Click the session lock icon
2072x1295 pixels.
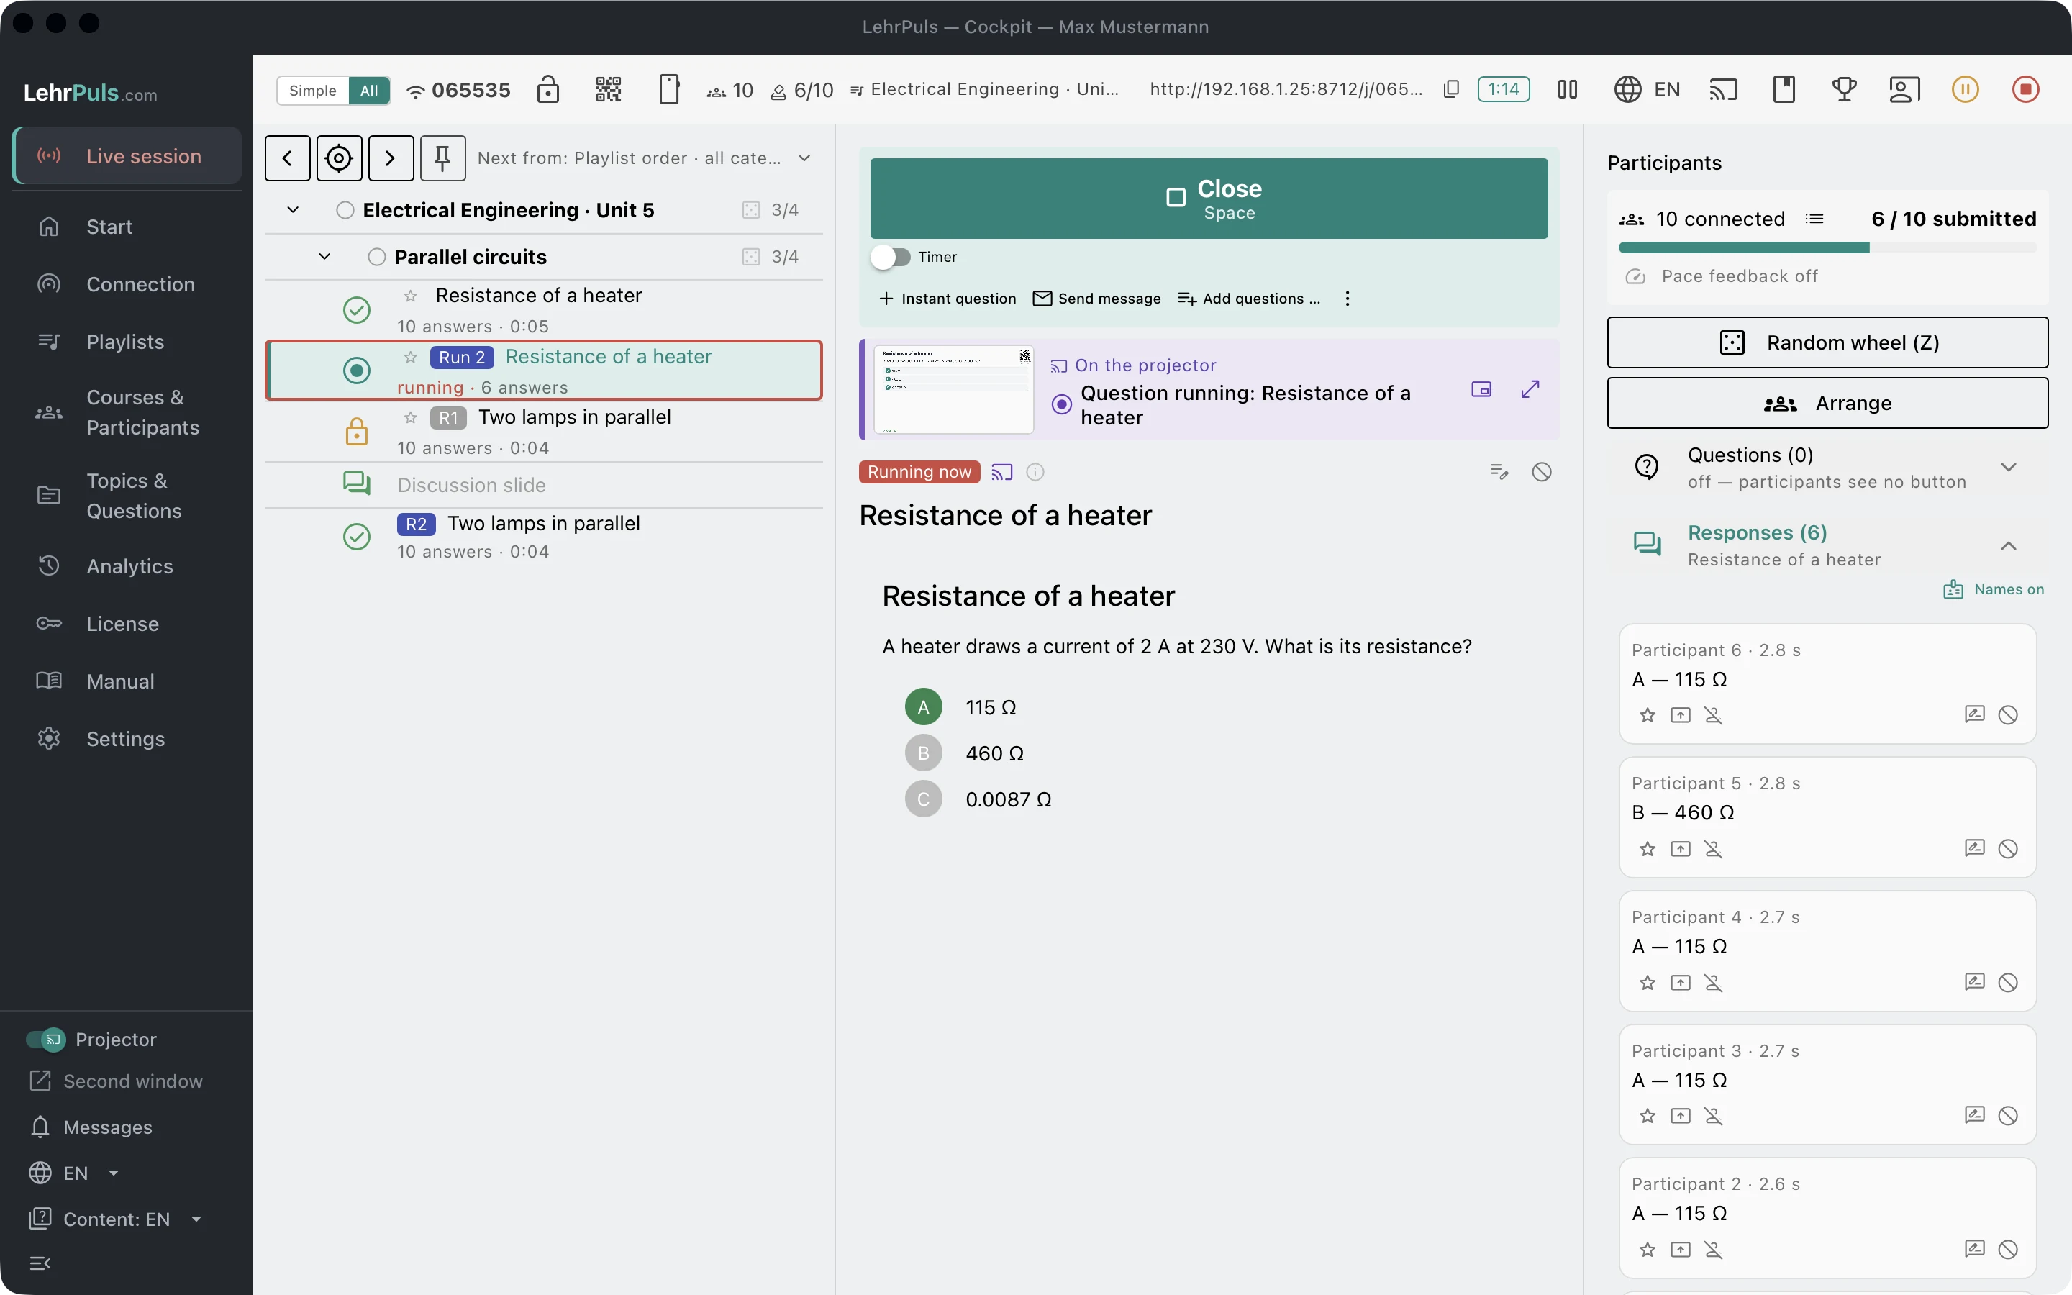point(548,89)
